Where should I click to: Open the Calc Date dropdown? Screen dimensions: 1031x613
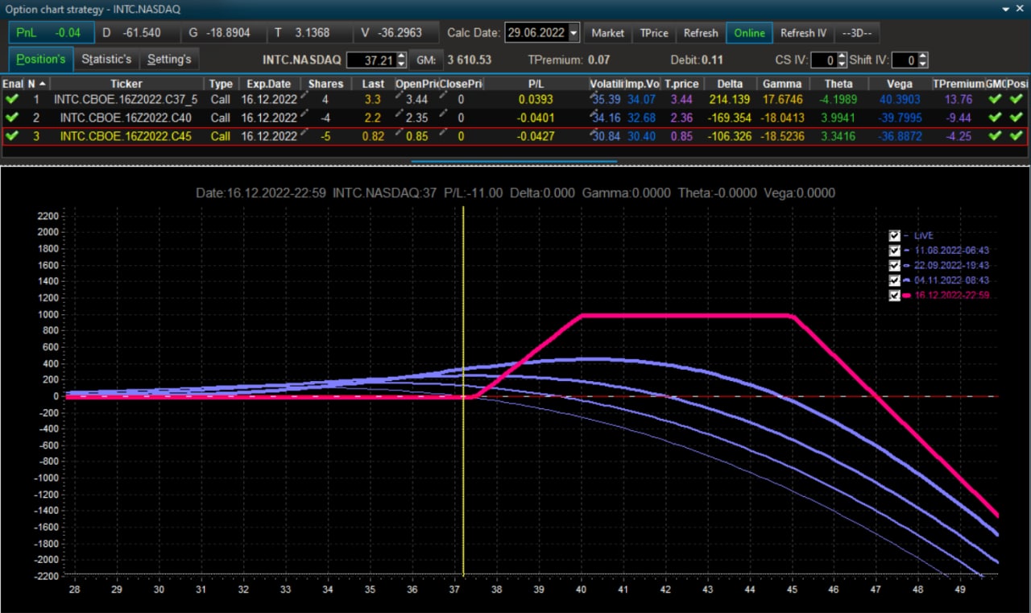573,33
